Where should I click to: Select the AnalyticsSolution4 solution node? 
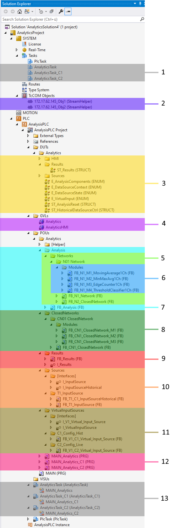[x=44, y=27]
